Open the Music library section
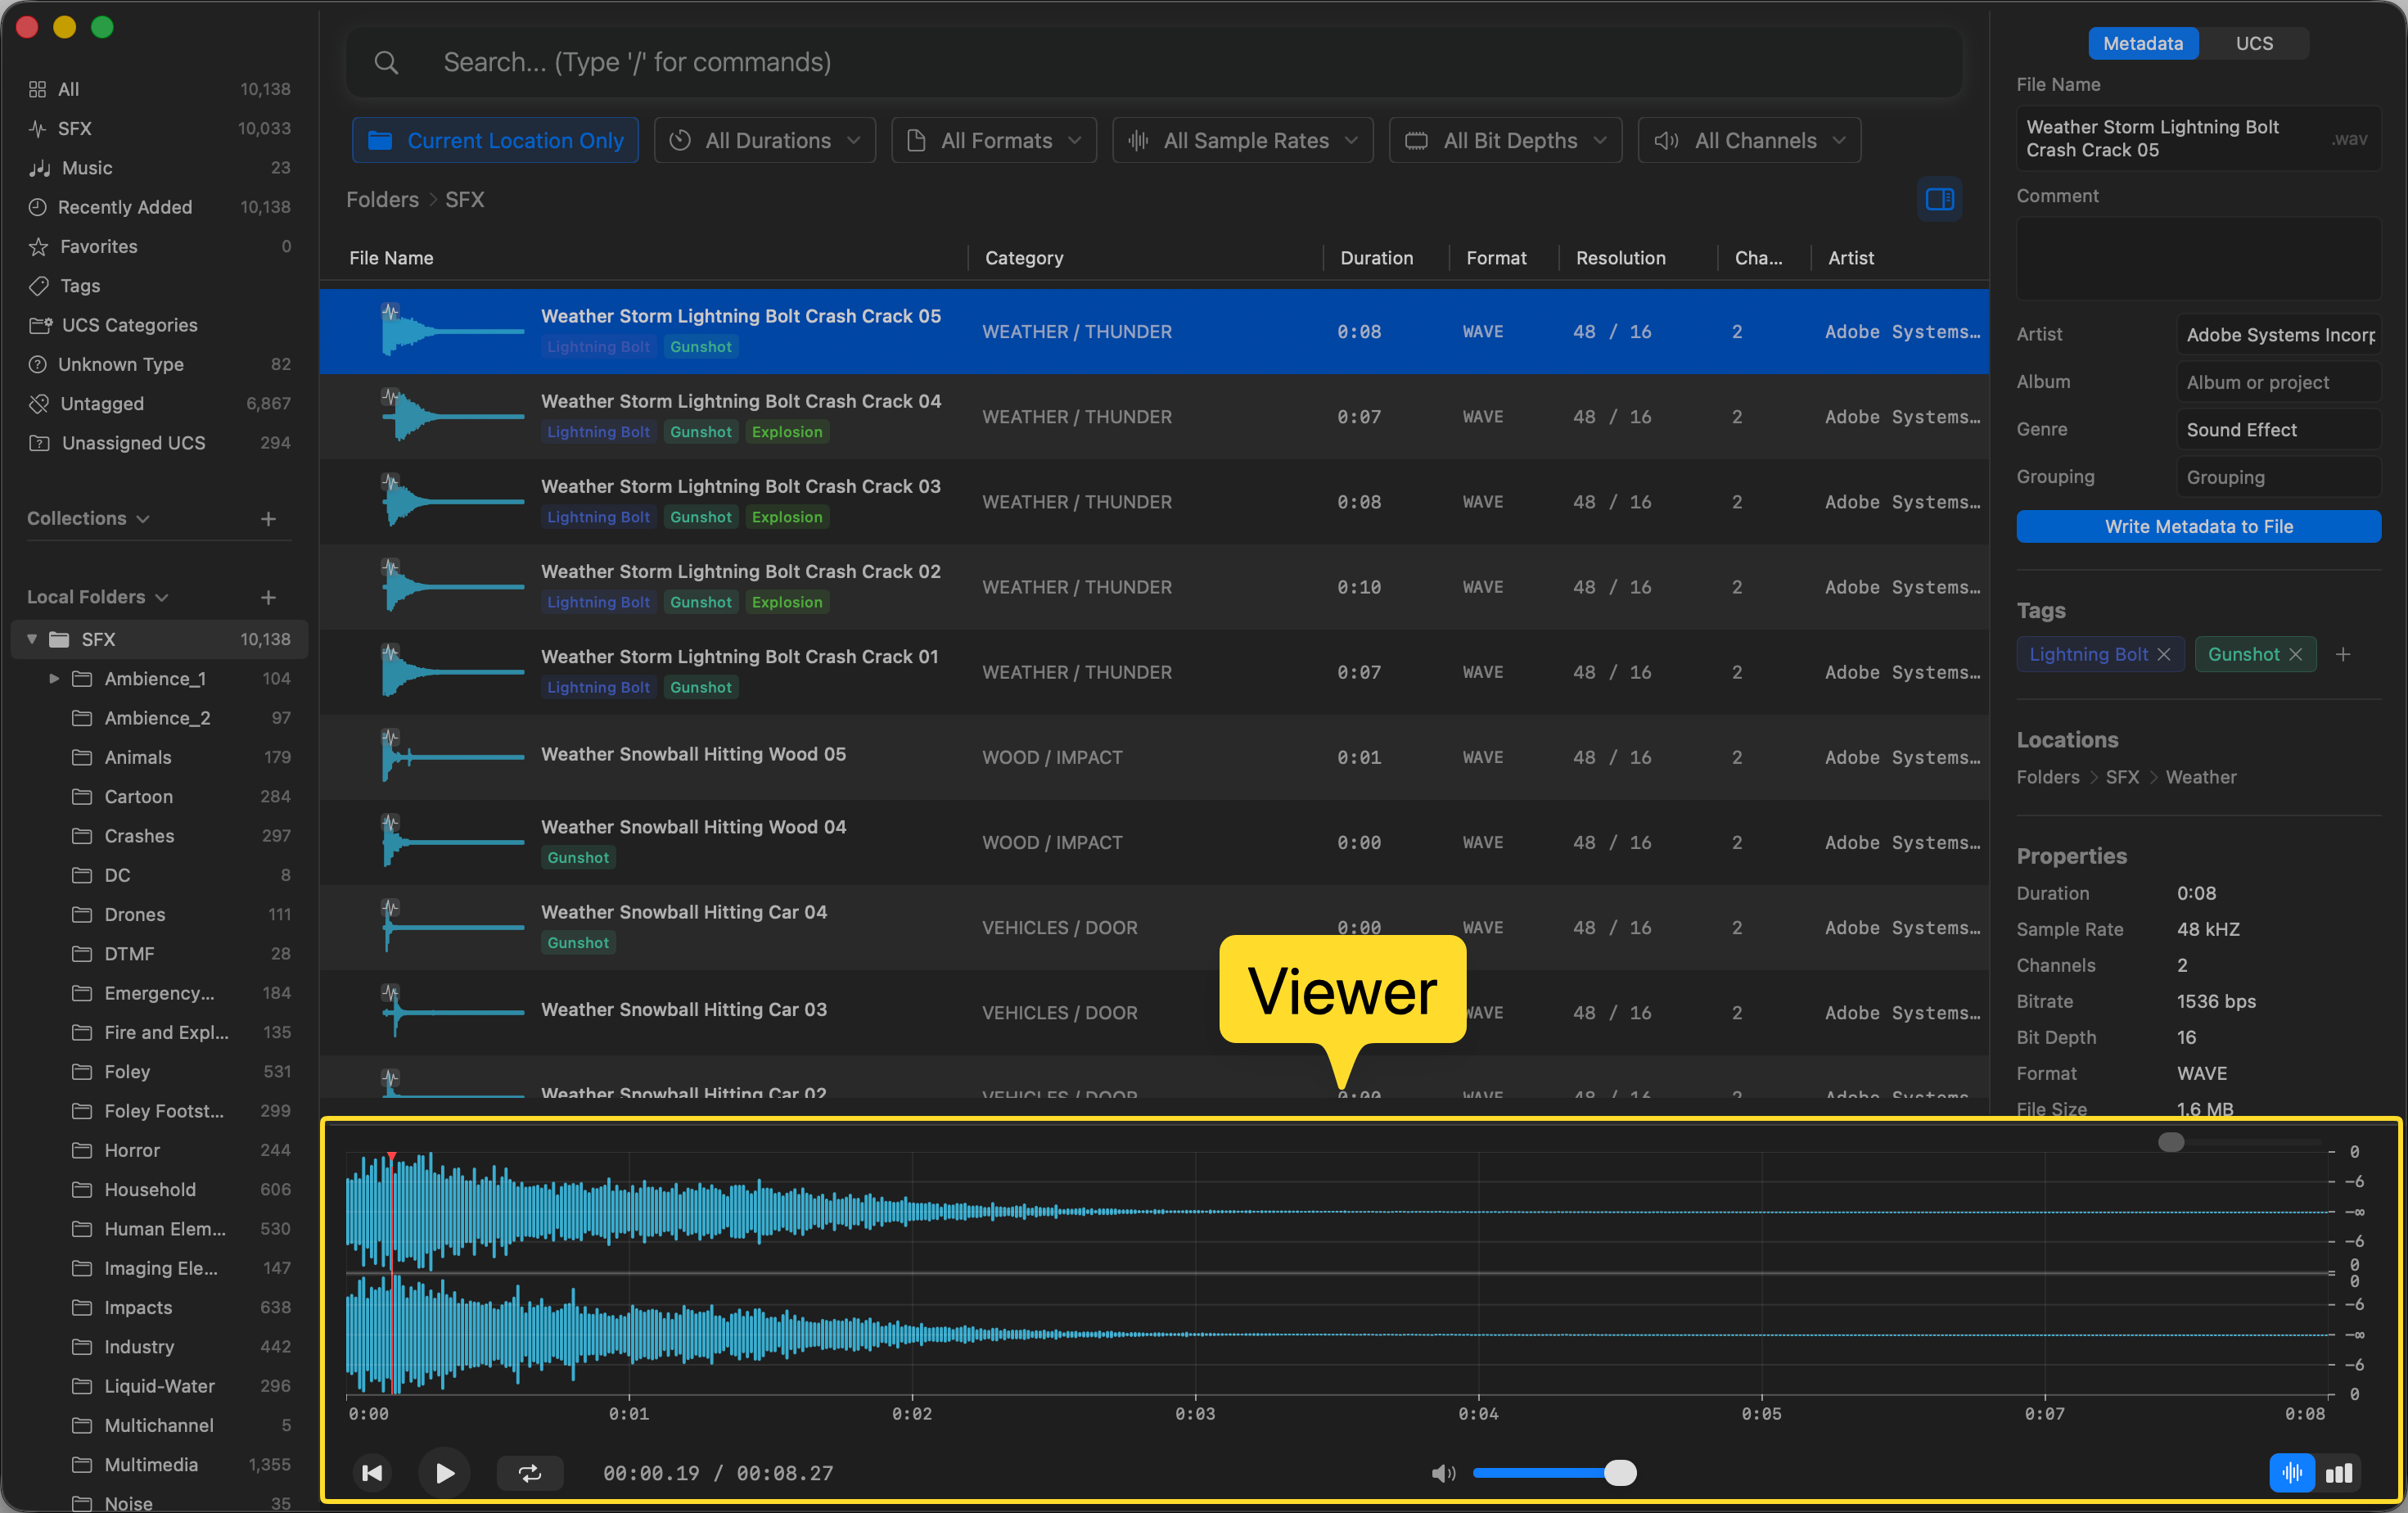Viewport: 2408px width, 1513px height. pos(160,168)
